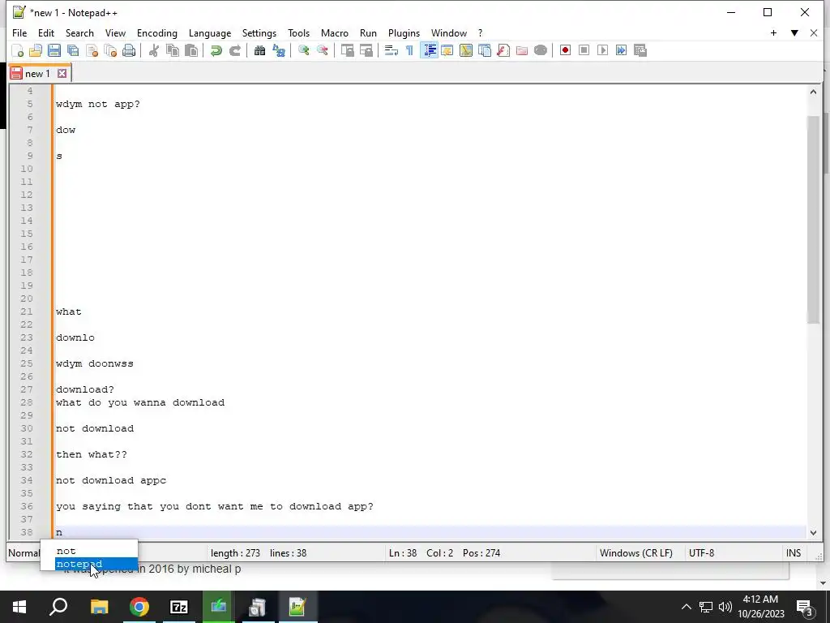Open the File menu
830x623 pixels.
[x=19, y=32]
